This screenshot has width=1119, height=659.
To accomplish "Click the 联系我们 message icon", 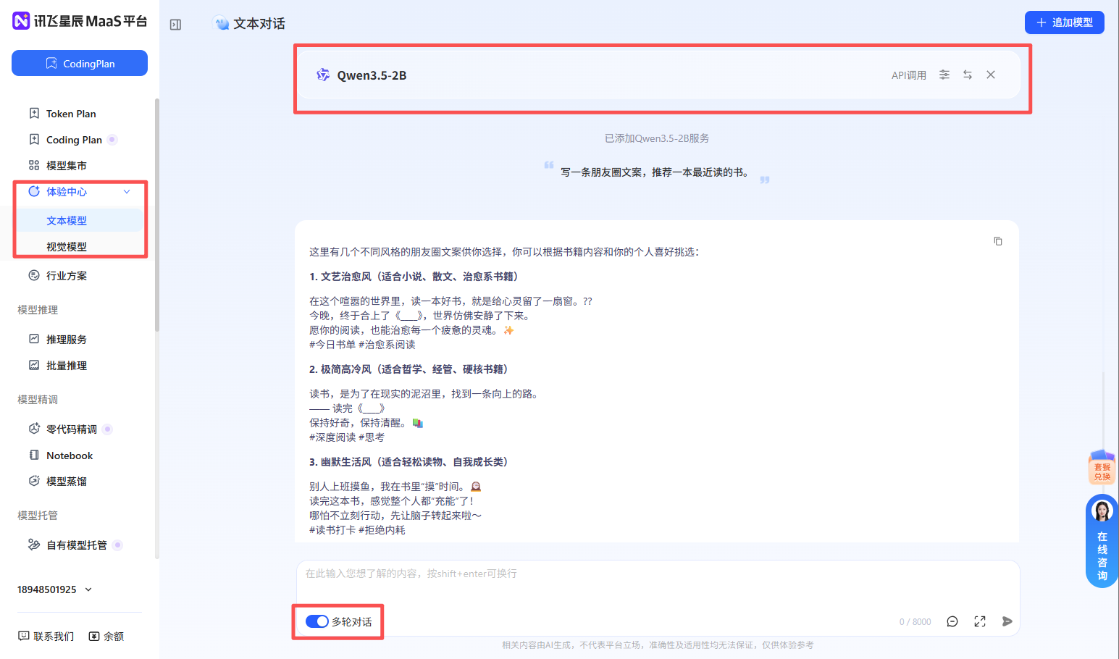I will pos(24,636).
